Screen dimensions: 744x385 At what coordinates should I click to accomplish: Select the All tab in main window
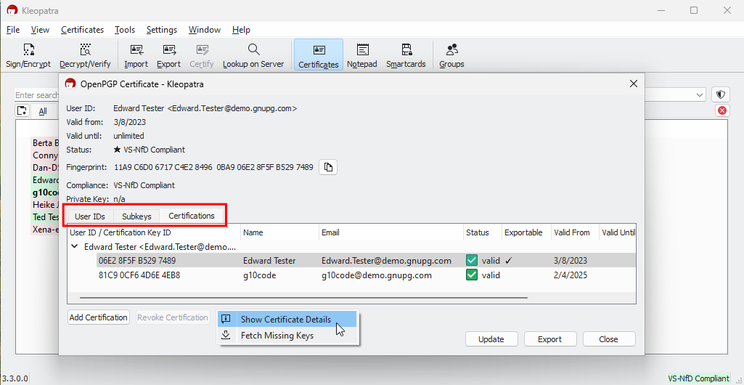click(43, 111)
